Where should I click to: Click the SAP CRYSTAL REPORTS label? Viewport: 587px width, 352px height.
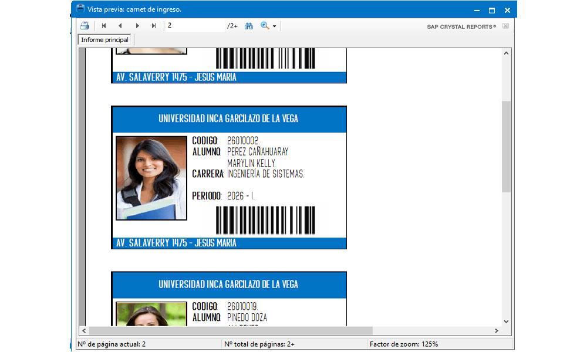click(x=461, y=26)
